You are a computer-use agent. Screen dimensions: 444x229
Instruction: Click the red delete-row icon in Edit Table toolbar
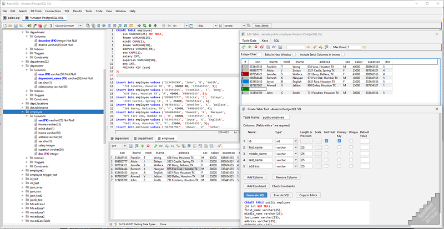pyautogui.click(x=256, y=47)
